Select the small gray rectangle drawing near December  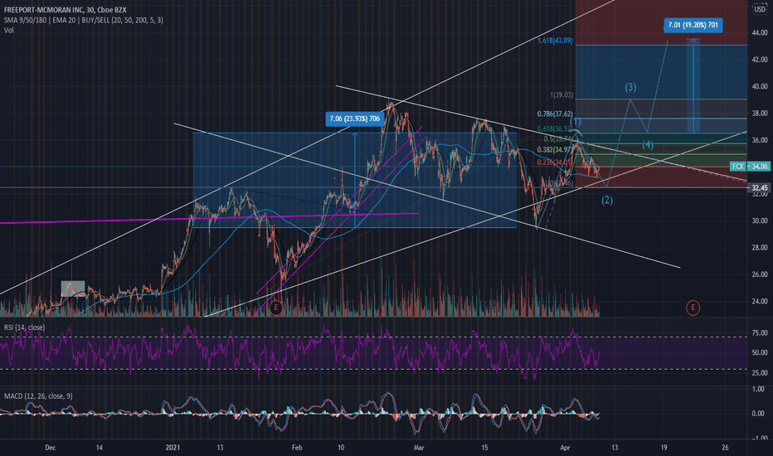[73, 289]
